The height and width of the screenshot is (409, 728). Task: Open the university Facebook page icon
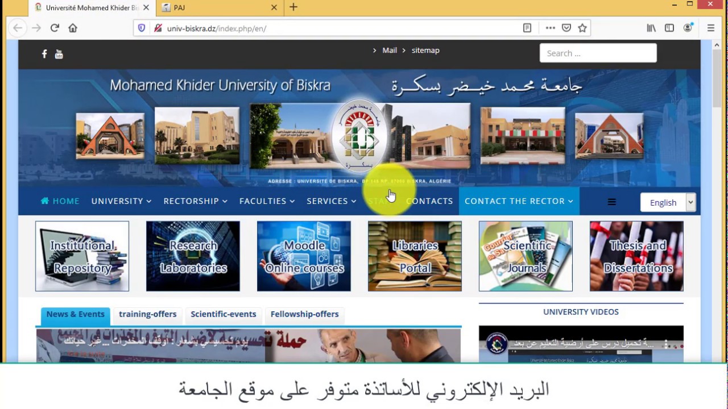[44, 54]
